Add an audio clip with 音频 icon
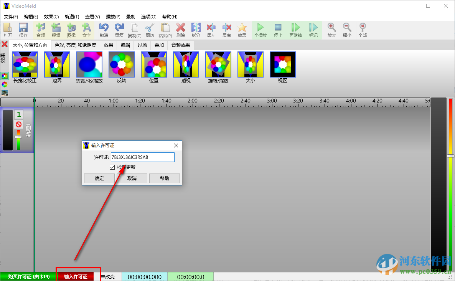455x281 pixels. coord(41,30)
